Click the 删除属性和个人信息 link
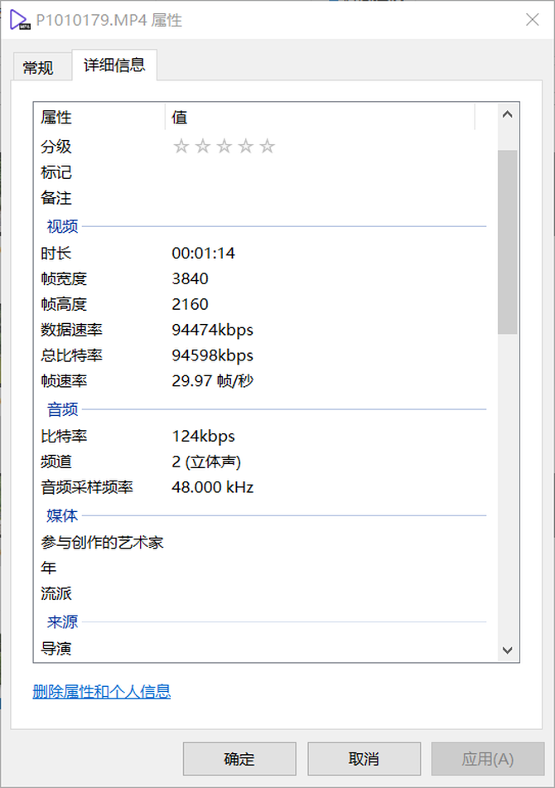Image resolution: width=555 pixels, height=788 pixels. click(101, 691)
